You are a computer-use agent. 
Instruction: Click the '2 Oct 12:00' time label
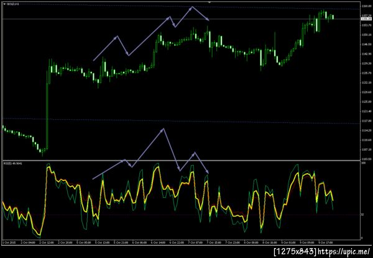click(x=47, y=243)
